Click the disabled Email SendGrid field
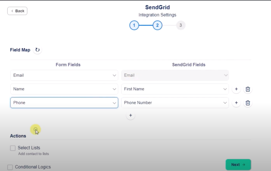 175,75
